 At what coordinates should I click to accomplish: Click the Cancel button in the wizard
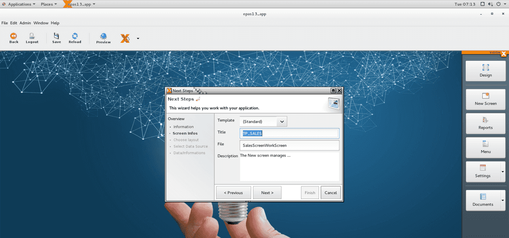point(330,192)
